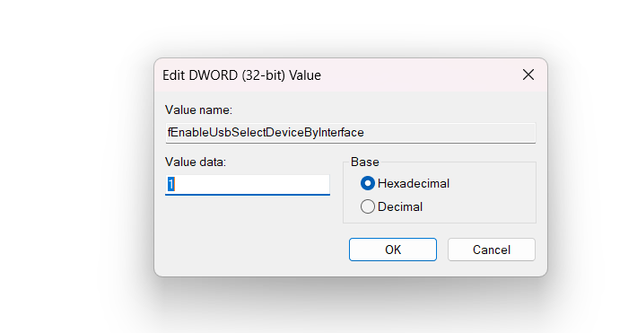Click the Value name label
This screenshot has width=637, height=333.
coord(198,110)
